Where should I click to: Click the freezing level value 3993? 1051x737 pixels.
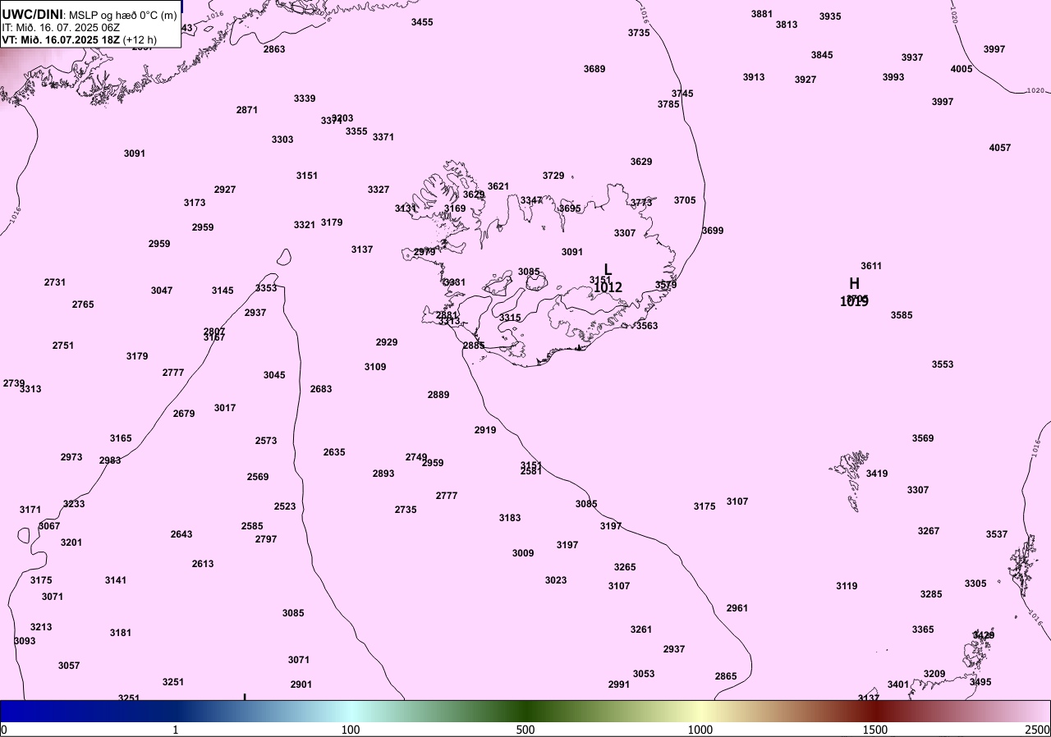(x=893, y=77)
